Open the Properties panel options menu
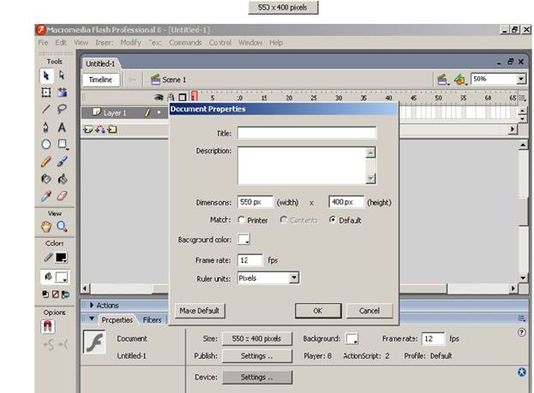The image size is (534, 393). coord(521,319)
